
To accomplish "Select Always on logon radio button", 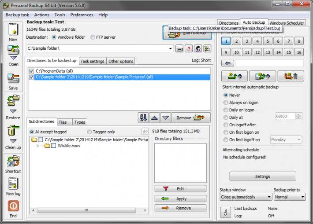I will pyautogui.click(x=226, y=103).
